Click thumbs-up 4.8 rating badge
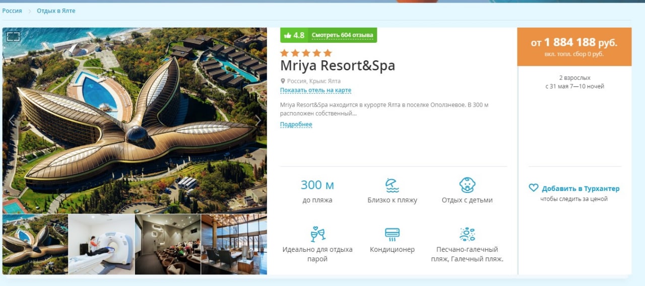Image resolution: width=645 pixels, height=286 pixels. tap(294, 35)
